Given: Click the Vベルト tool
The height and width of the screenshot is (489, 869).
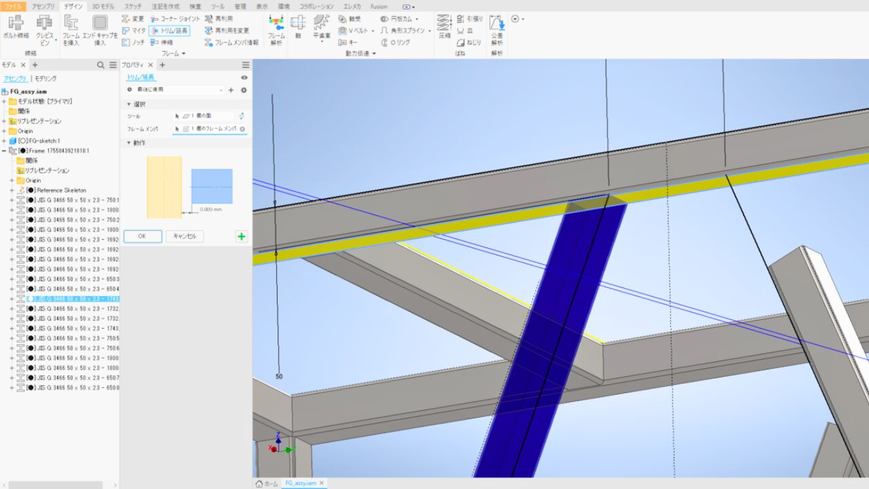Looking at the screenshot, I should [x=354, y=31].
